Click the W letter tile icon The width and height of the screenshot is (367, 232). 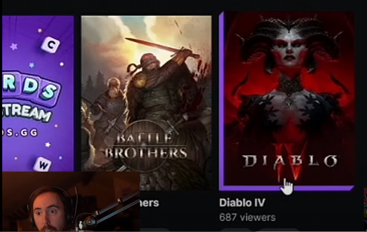(x=43, y=164)
